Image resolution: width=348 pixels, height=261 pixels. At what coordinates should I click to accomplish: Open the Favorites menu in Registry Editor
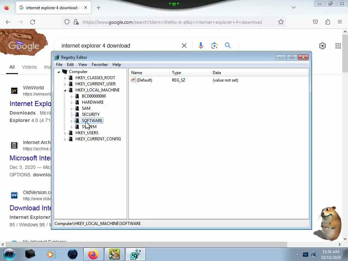point(100,65)
